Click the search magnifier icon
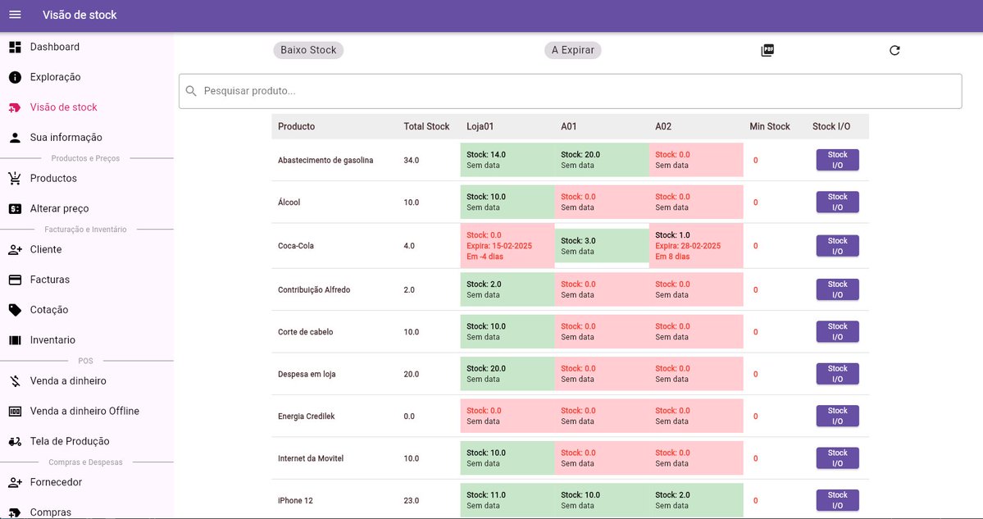The width and height of the screenshot is (983, 519). [191, 92]
